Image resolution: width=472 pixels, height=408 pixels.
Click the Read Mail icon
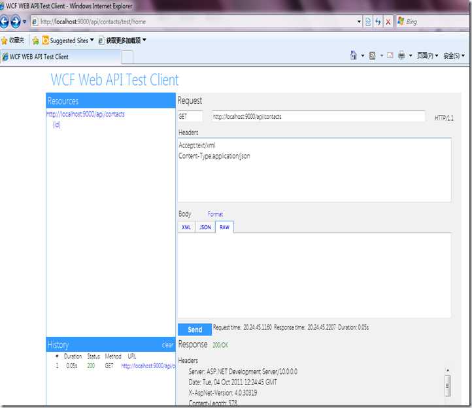(x=390, y=55)
